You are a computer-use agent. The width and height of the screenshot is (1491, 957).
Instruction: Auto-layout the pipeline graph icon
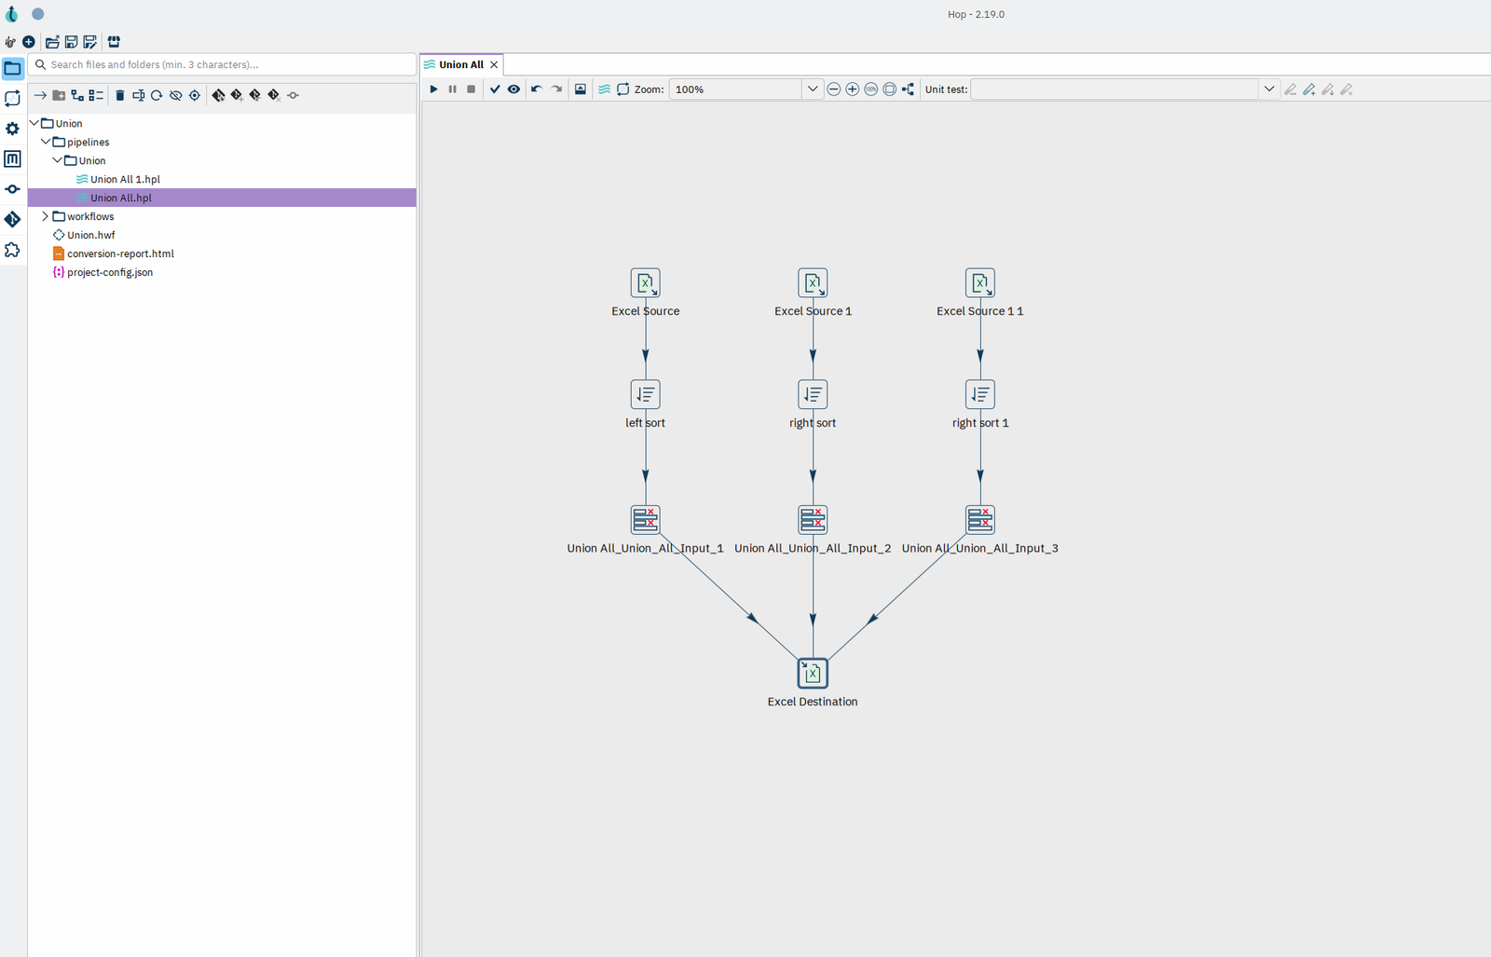[x=909, y=89]
